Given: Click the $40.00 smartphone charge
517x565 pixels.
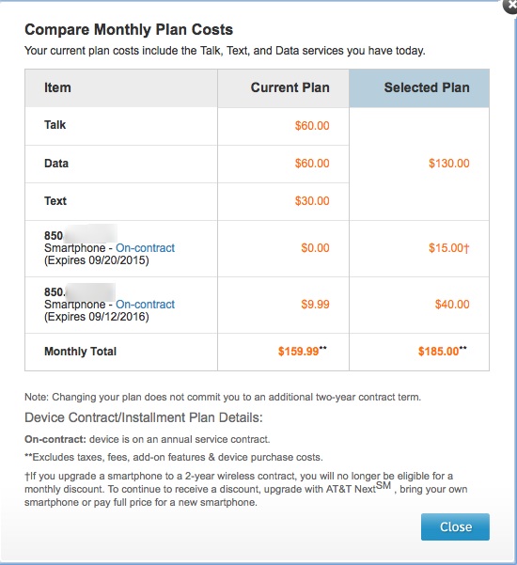Looking at the screenshot, I should point(452,304).
